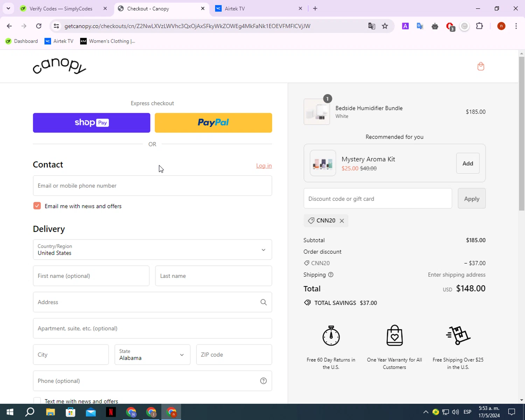Click the browser back arrow
Screen dimensions: 525x420
click(9, 26)
